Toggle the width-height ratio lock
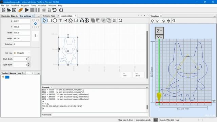The height and width of the screenshot is (122, 217). (35, 36)
